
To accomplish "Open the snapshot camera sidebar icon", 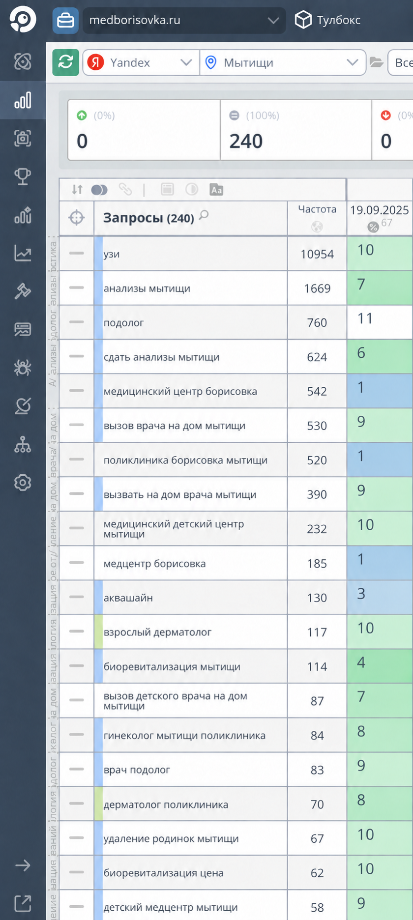I will [23, 139].
